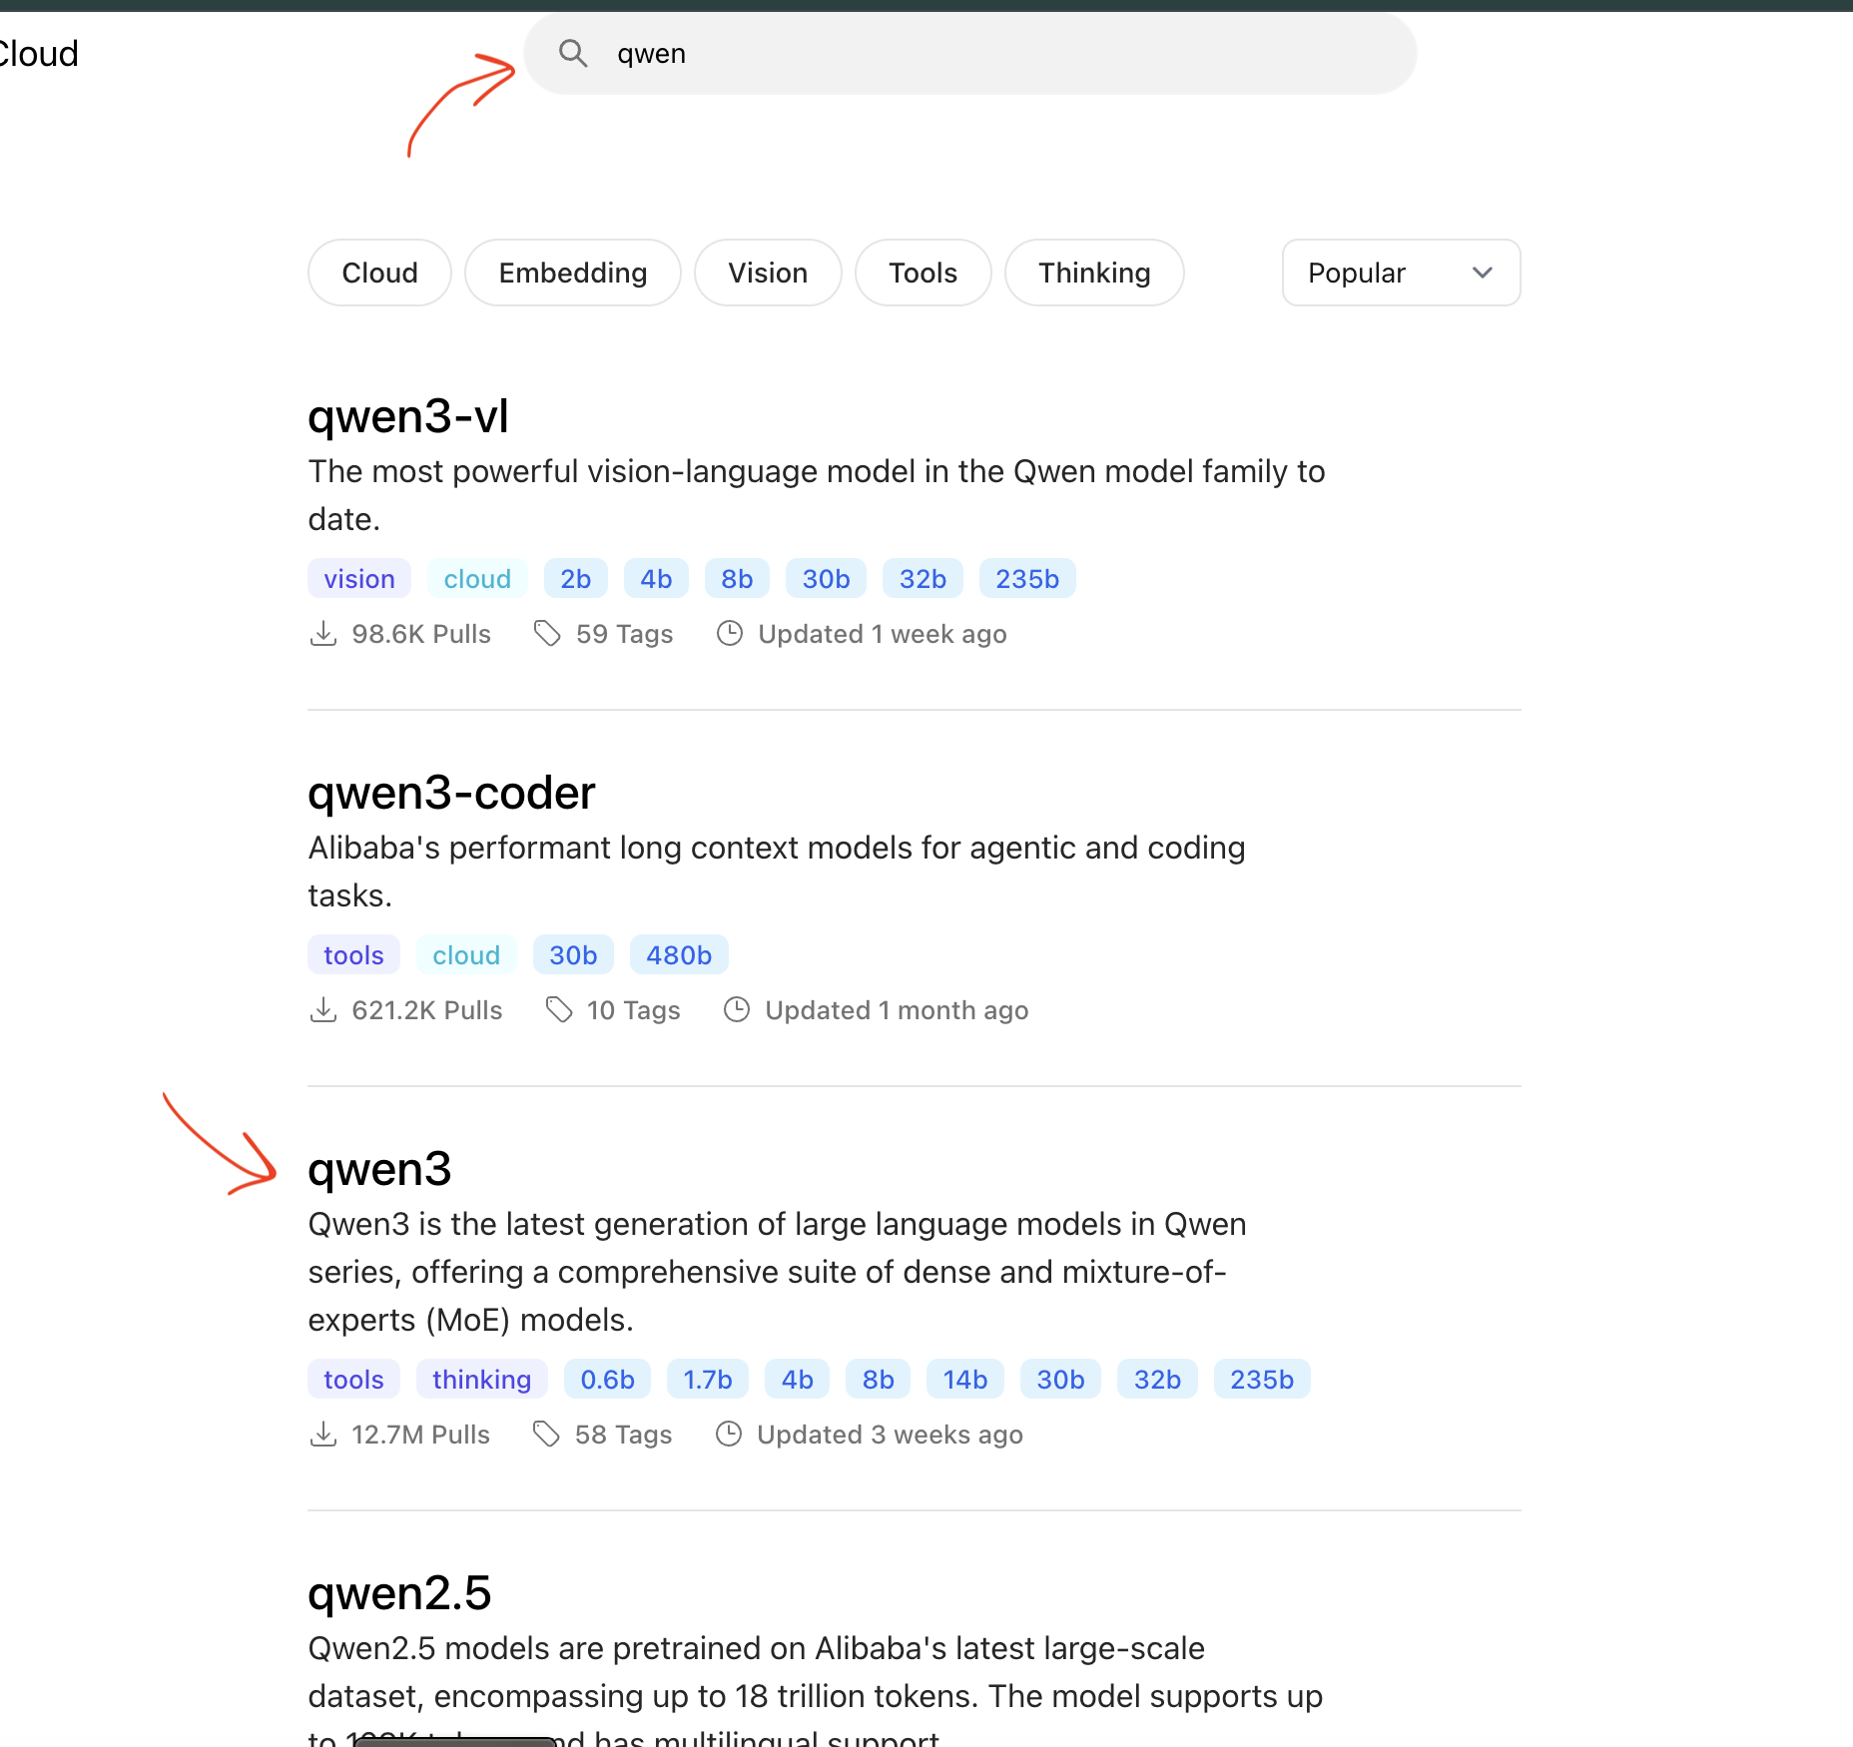
Task: Click inside the qwen search field
Action: click(899, 54)
